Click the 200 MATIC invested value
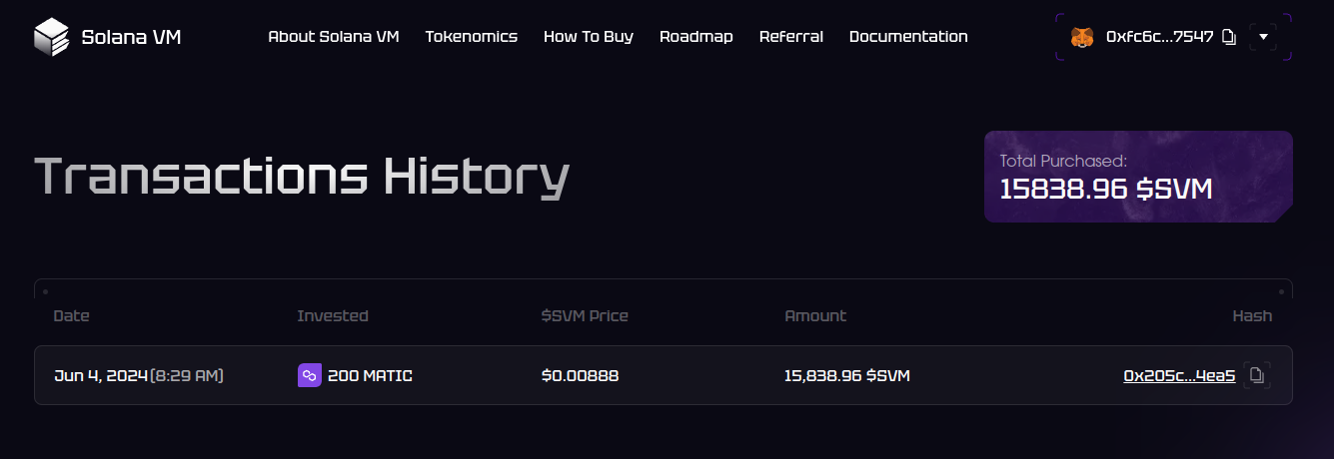Image resolution: width=1334 pixels, height=459 pixels. click(x=370, y=376)
